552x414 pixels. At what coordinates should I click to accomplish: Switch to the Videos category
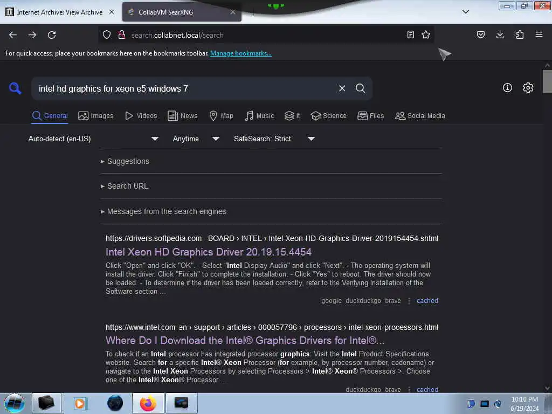(141, 116)
